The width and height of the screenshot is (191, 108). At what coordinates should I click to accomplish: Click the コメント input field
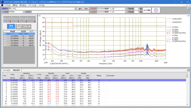coord(60,12)
